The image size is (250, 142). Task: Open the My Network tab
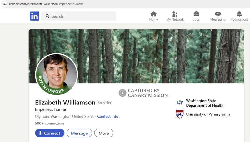(x=175, y=16)
